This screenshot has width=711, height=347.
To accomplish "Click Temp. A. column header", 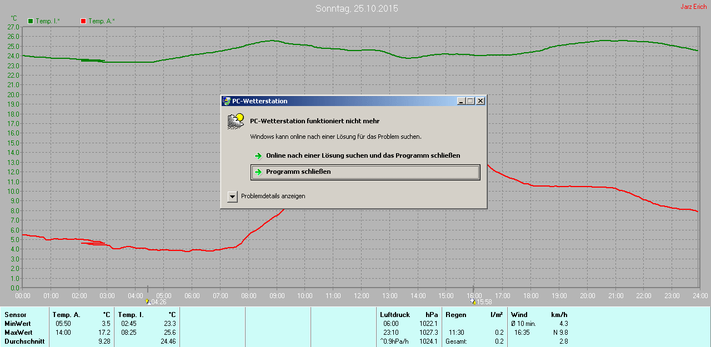I will click(x=67, y=315).
